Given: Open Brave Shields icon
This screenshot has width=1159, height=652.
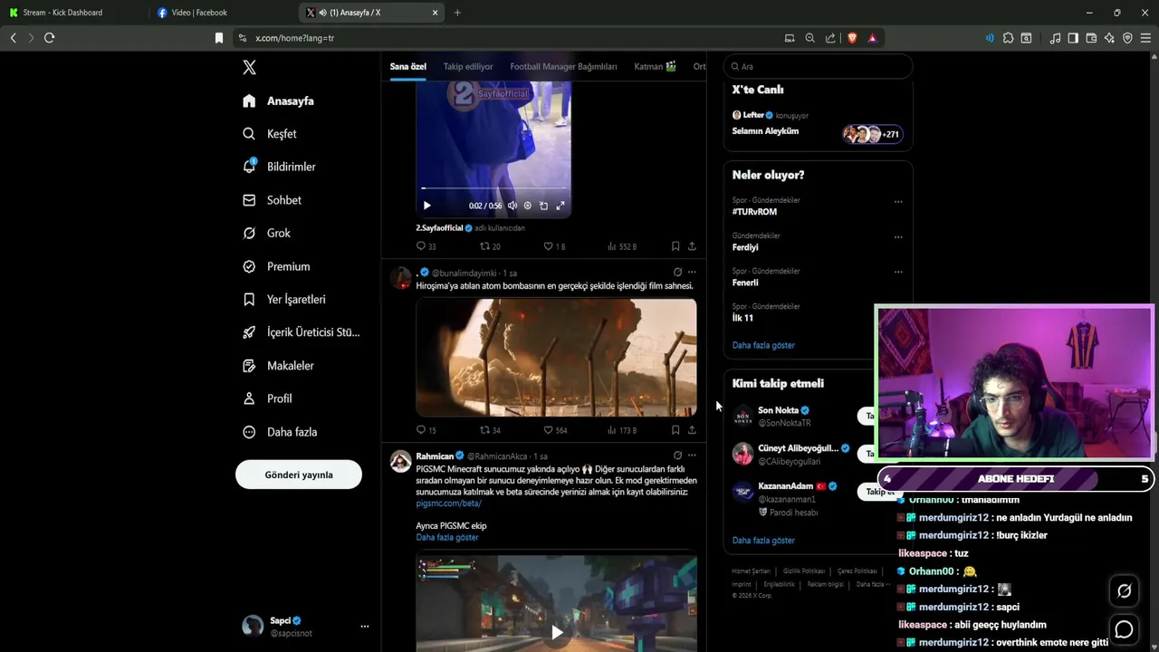Looking at the screenshot, I should click(852, 38).
